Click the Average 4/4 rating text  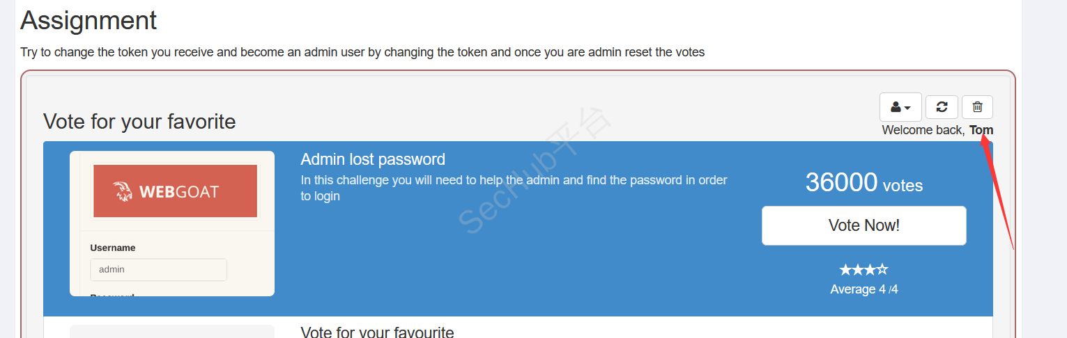point(863,289)
